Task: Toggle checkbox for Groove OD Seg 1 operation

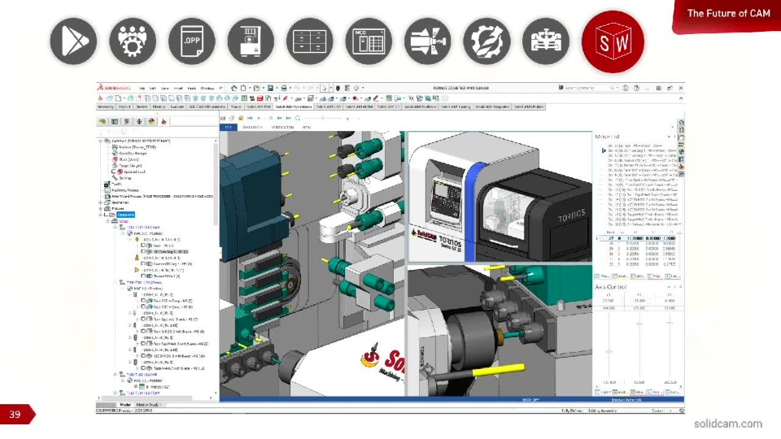Action: [143, 263]
